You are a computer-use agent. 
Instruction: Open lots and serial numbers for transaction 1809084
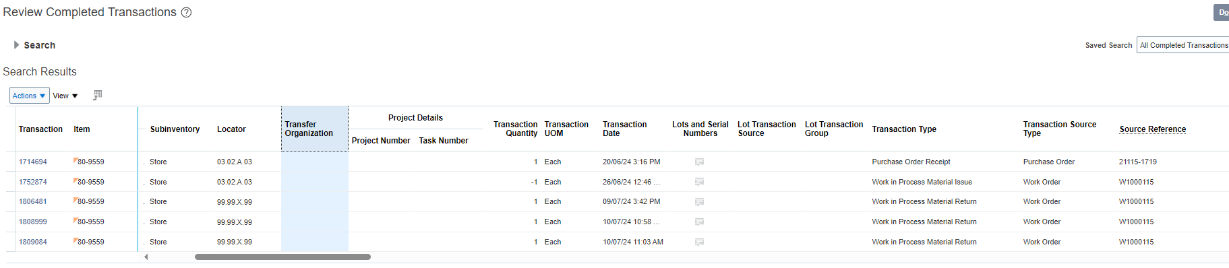(699, 242)
